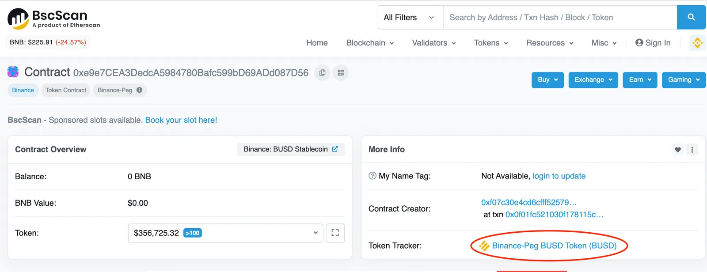Open external link icon next to BUSD Stablecoin
707x272 pixels.
pos(335,149)
